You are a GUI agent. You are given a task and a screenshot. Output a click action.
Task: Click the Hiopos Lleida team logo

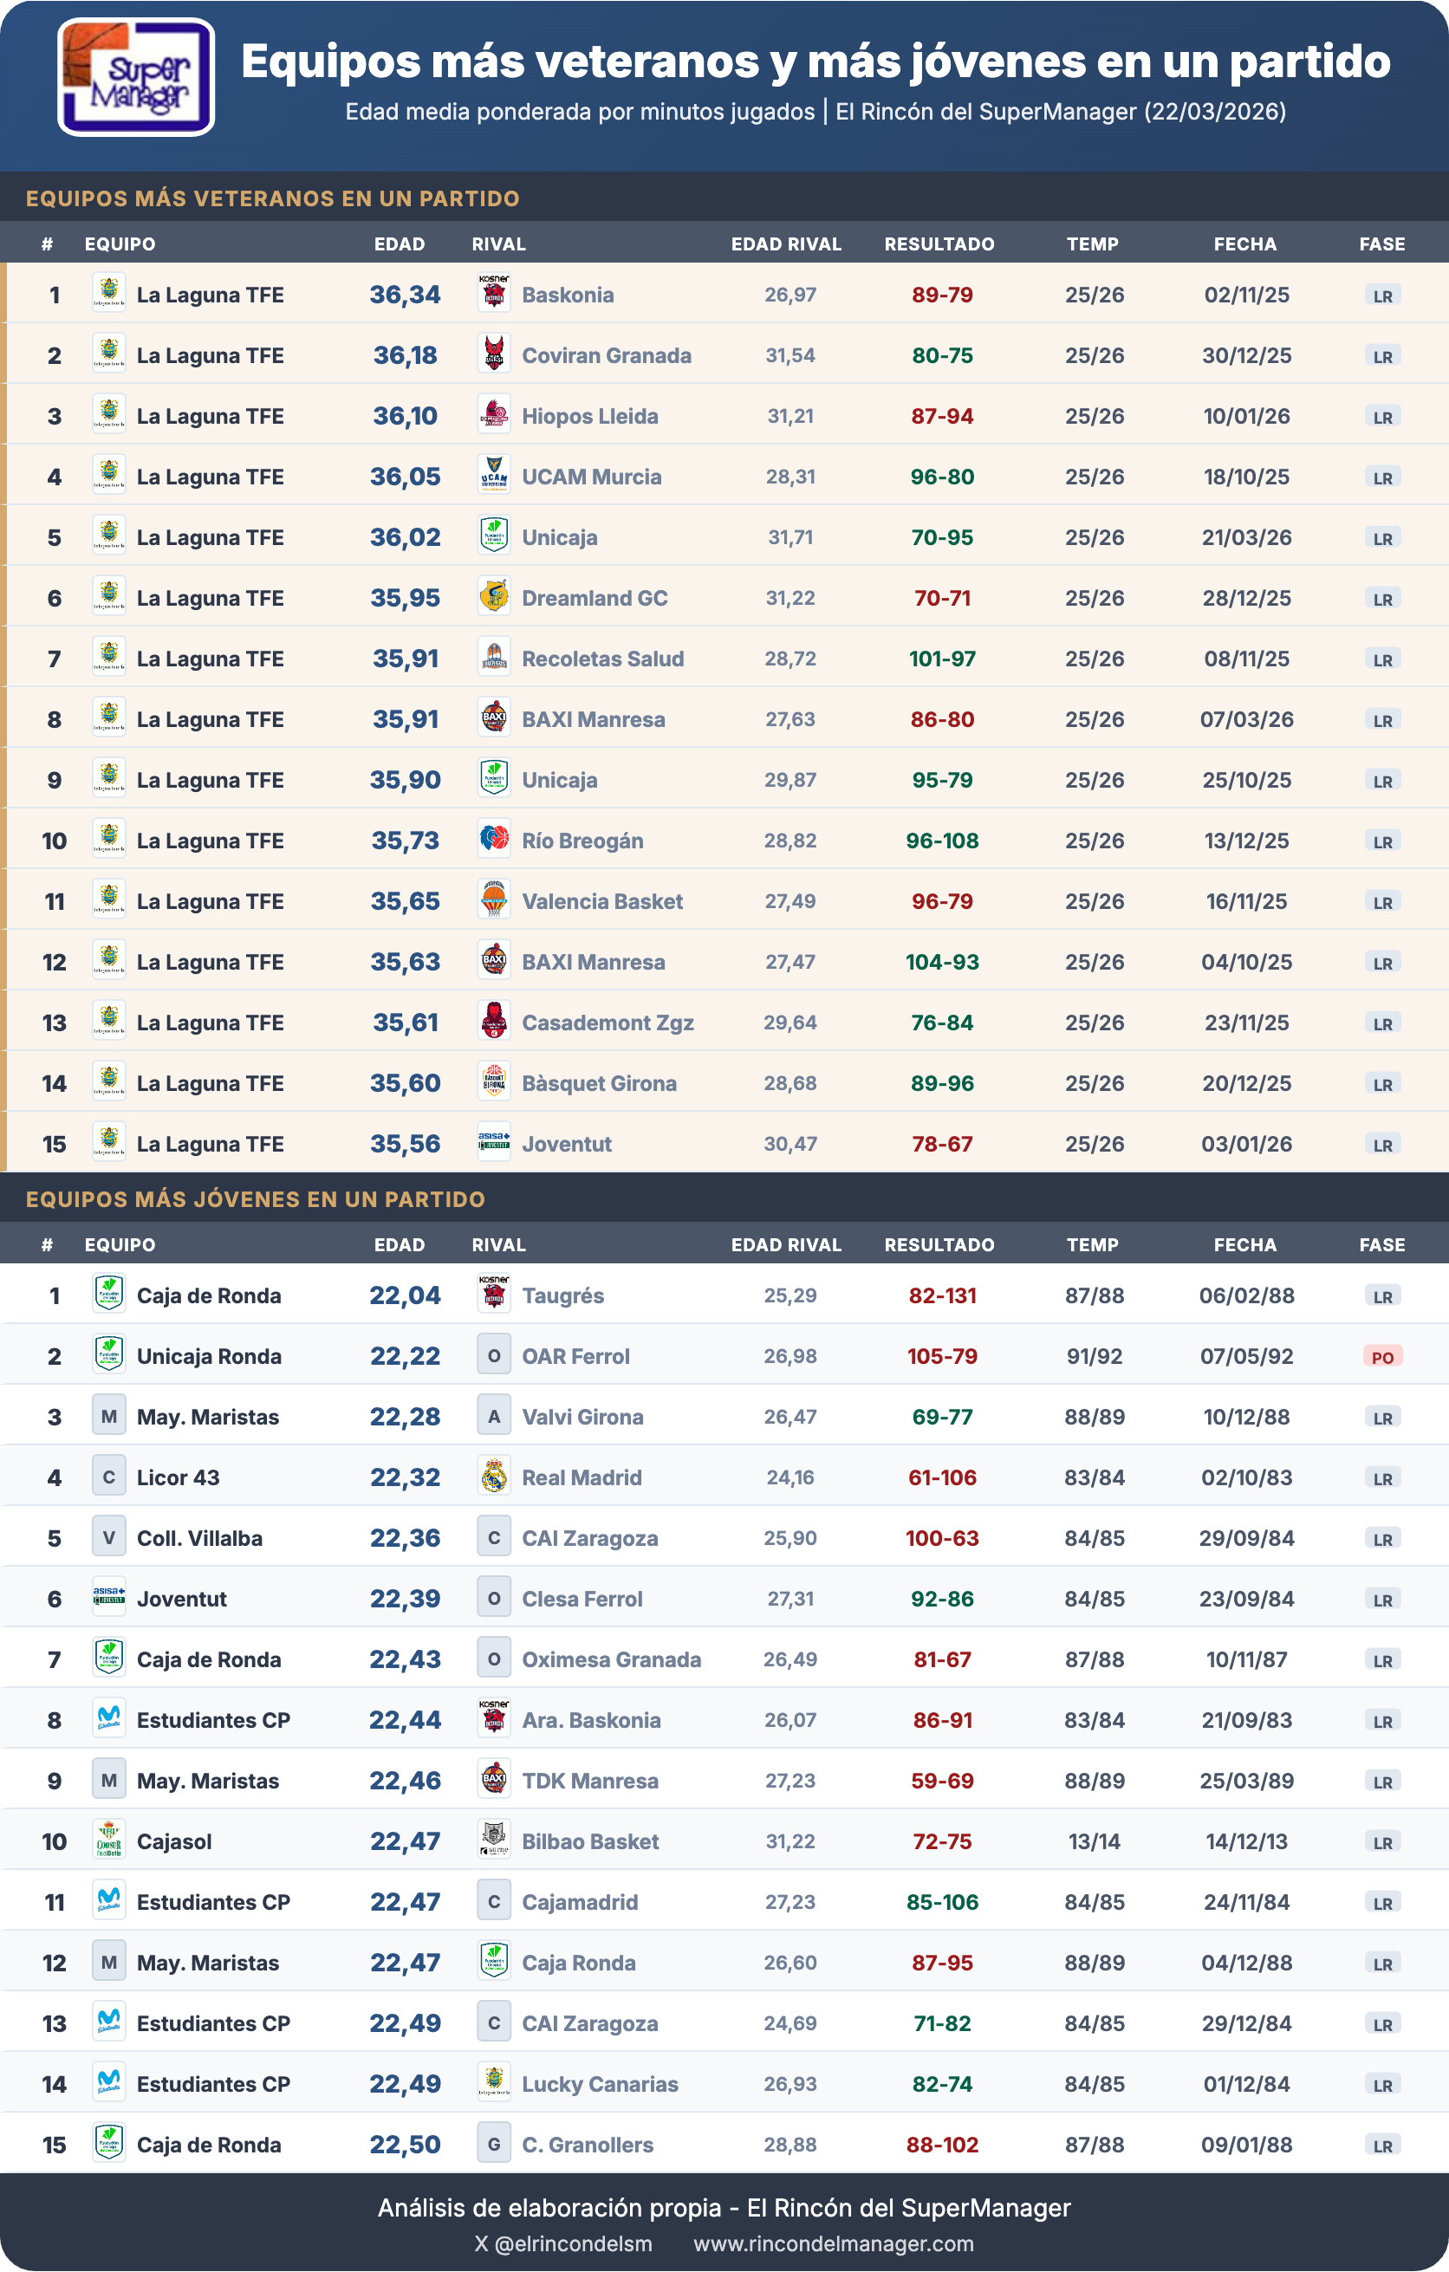click(x=493, y=415)
